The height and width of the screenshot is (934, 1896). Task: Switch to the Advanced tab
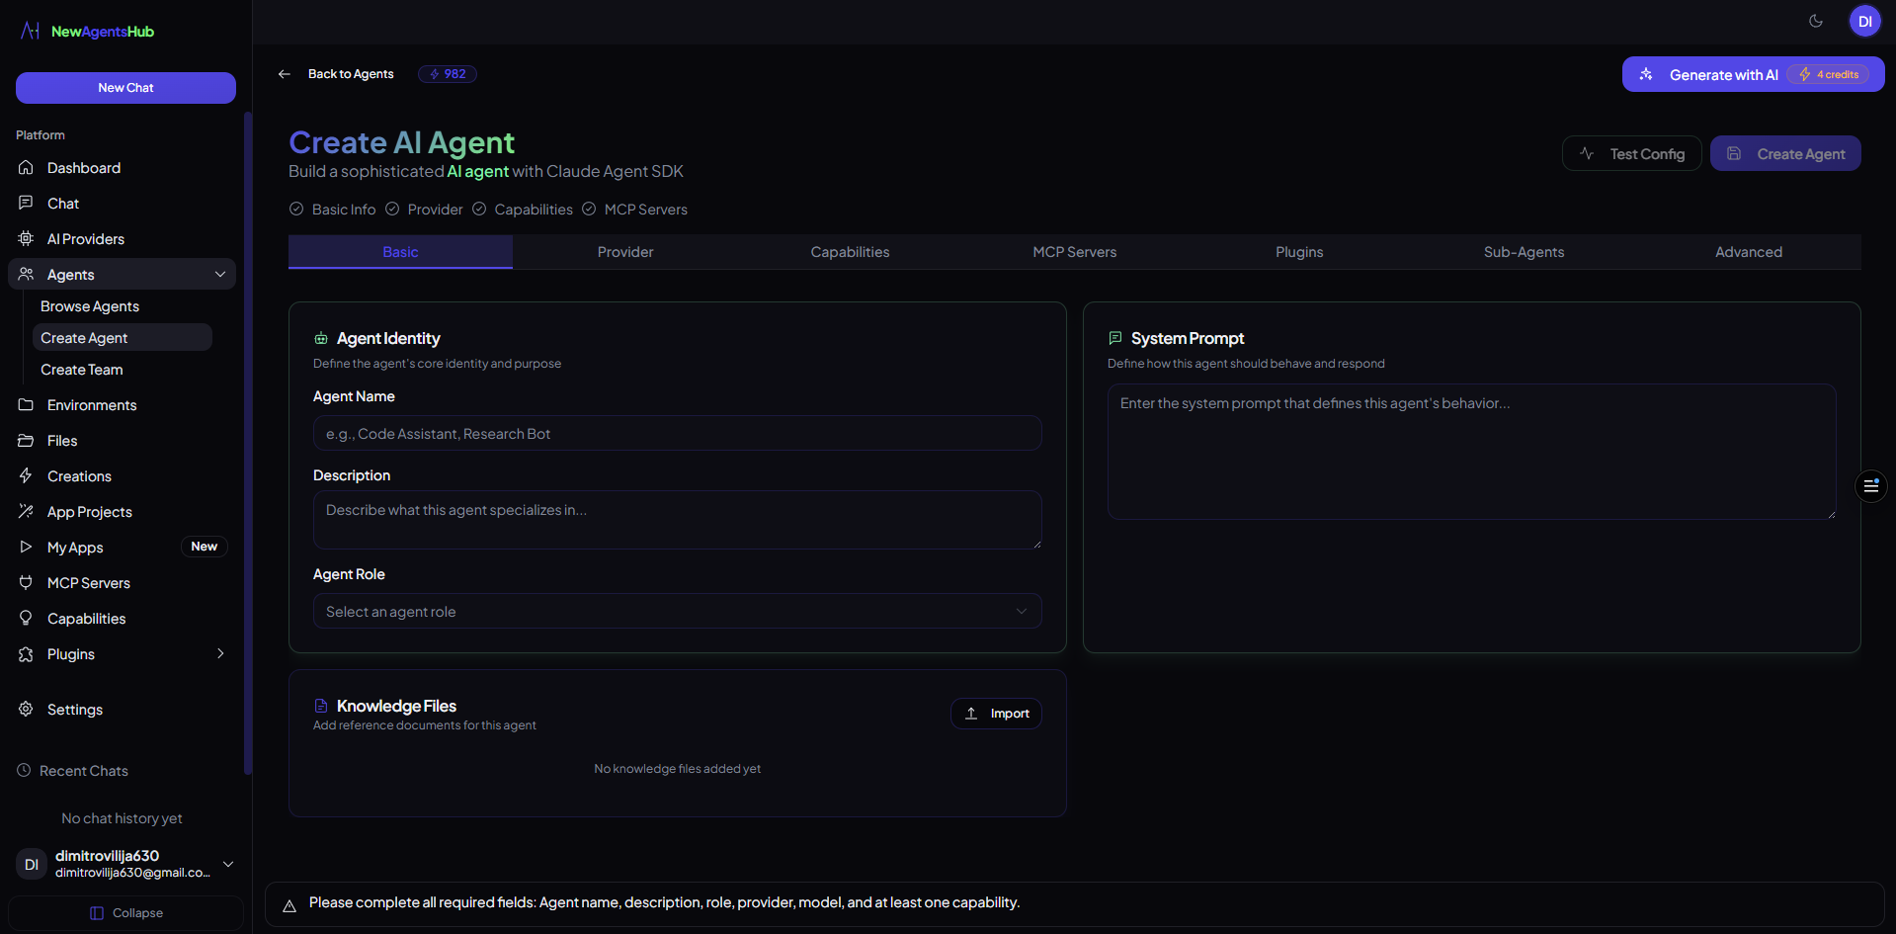click(x=1749, y=252)
